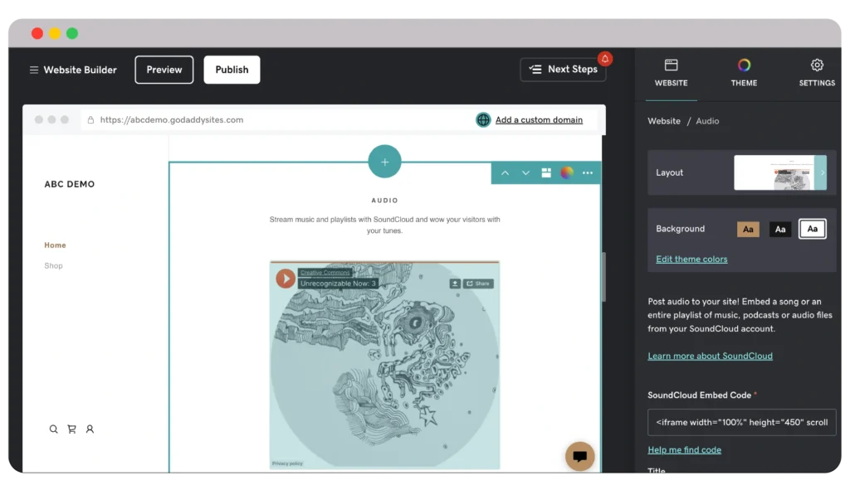
Task: Click the ellipsis for more section options
Action: [587, 173]
